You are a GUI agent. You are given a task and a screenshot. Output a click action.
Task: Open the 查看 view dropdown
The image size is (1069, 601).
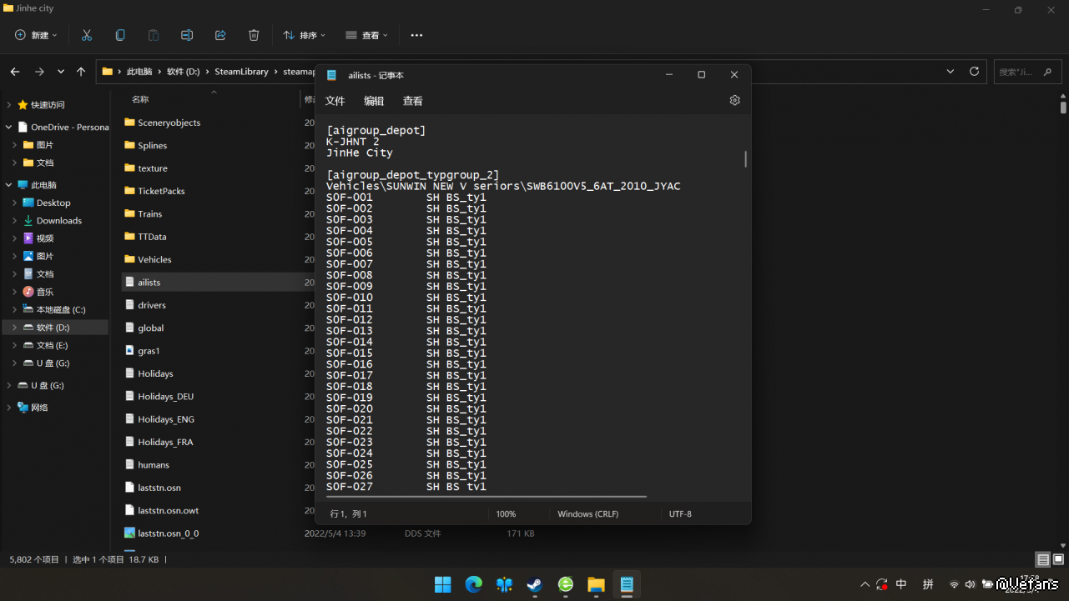tap(367, 35)
